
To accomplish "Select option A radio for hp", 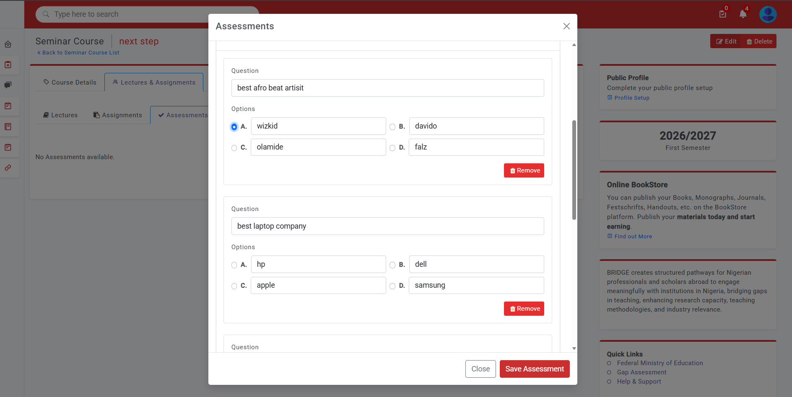I will (234, 265).
